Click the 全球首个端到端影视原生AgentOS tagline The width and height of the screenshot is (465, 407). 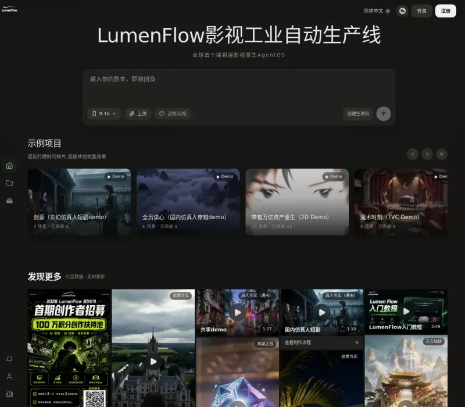[239, 55]
